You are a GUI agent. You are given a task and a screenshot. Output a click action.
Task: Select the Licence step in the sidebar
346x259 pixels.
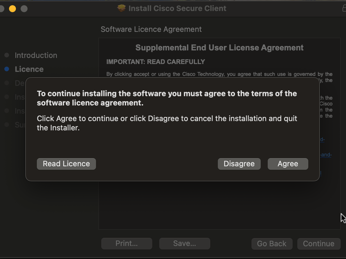pyautogui.click(x=29, y=69)
